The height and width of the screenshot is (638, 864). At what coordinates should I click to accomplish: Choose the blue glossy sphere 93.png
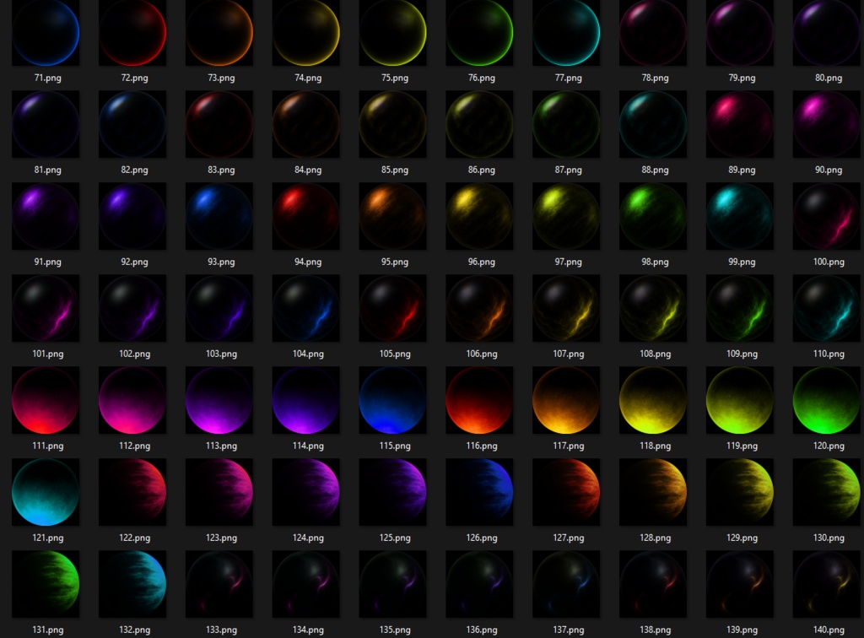click(x=219, y=216)
